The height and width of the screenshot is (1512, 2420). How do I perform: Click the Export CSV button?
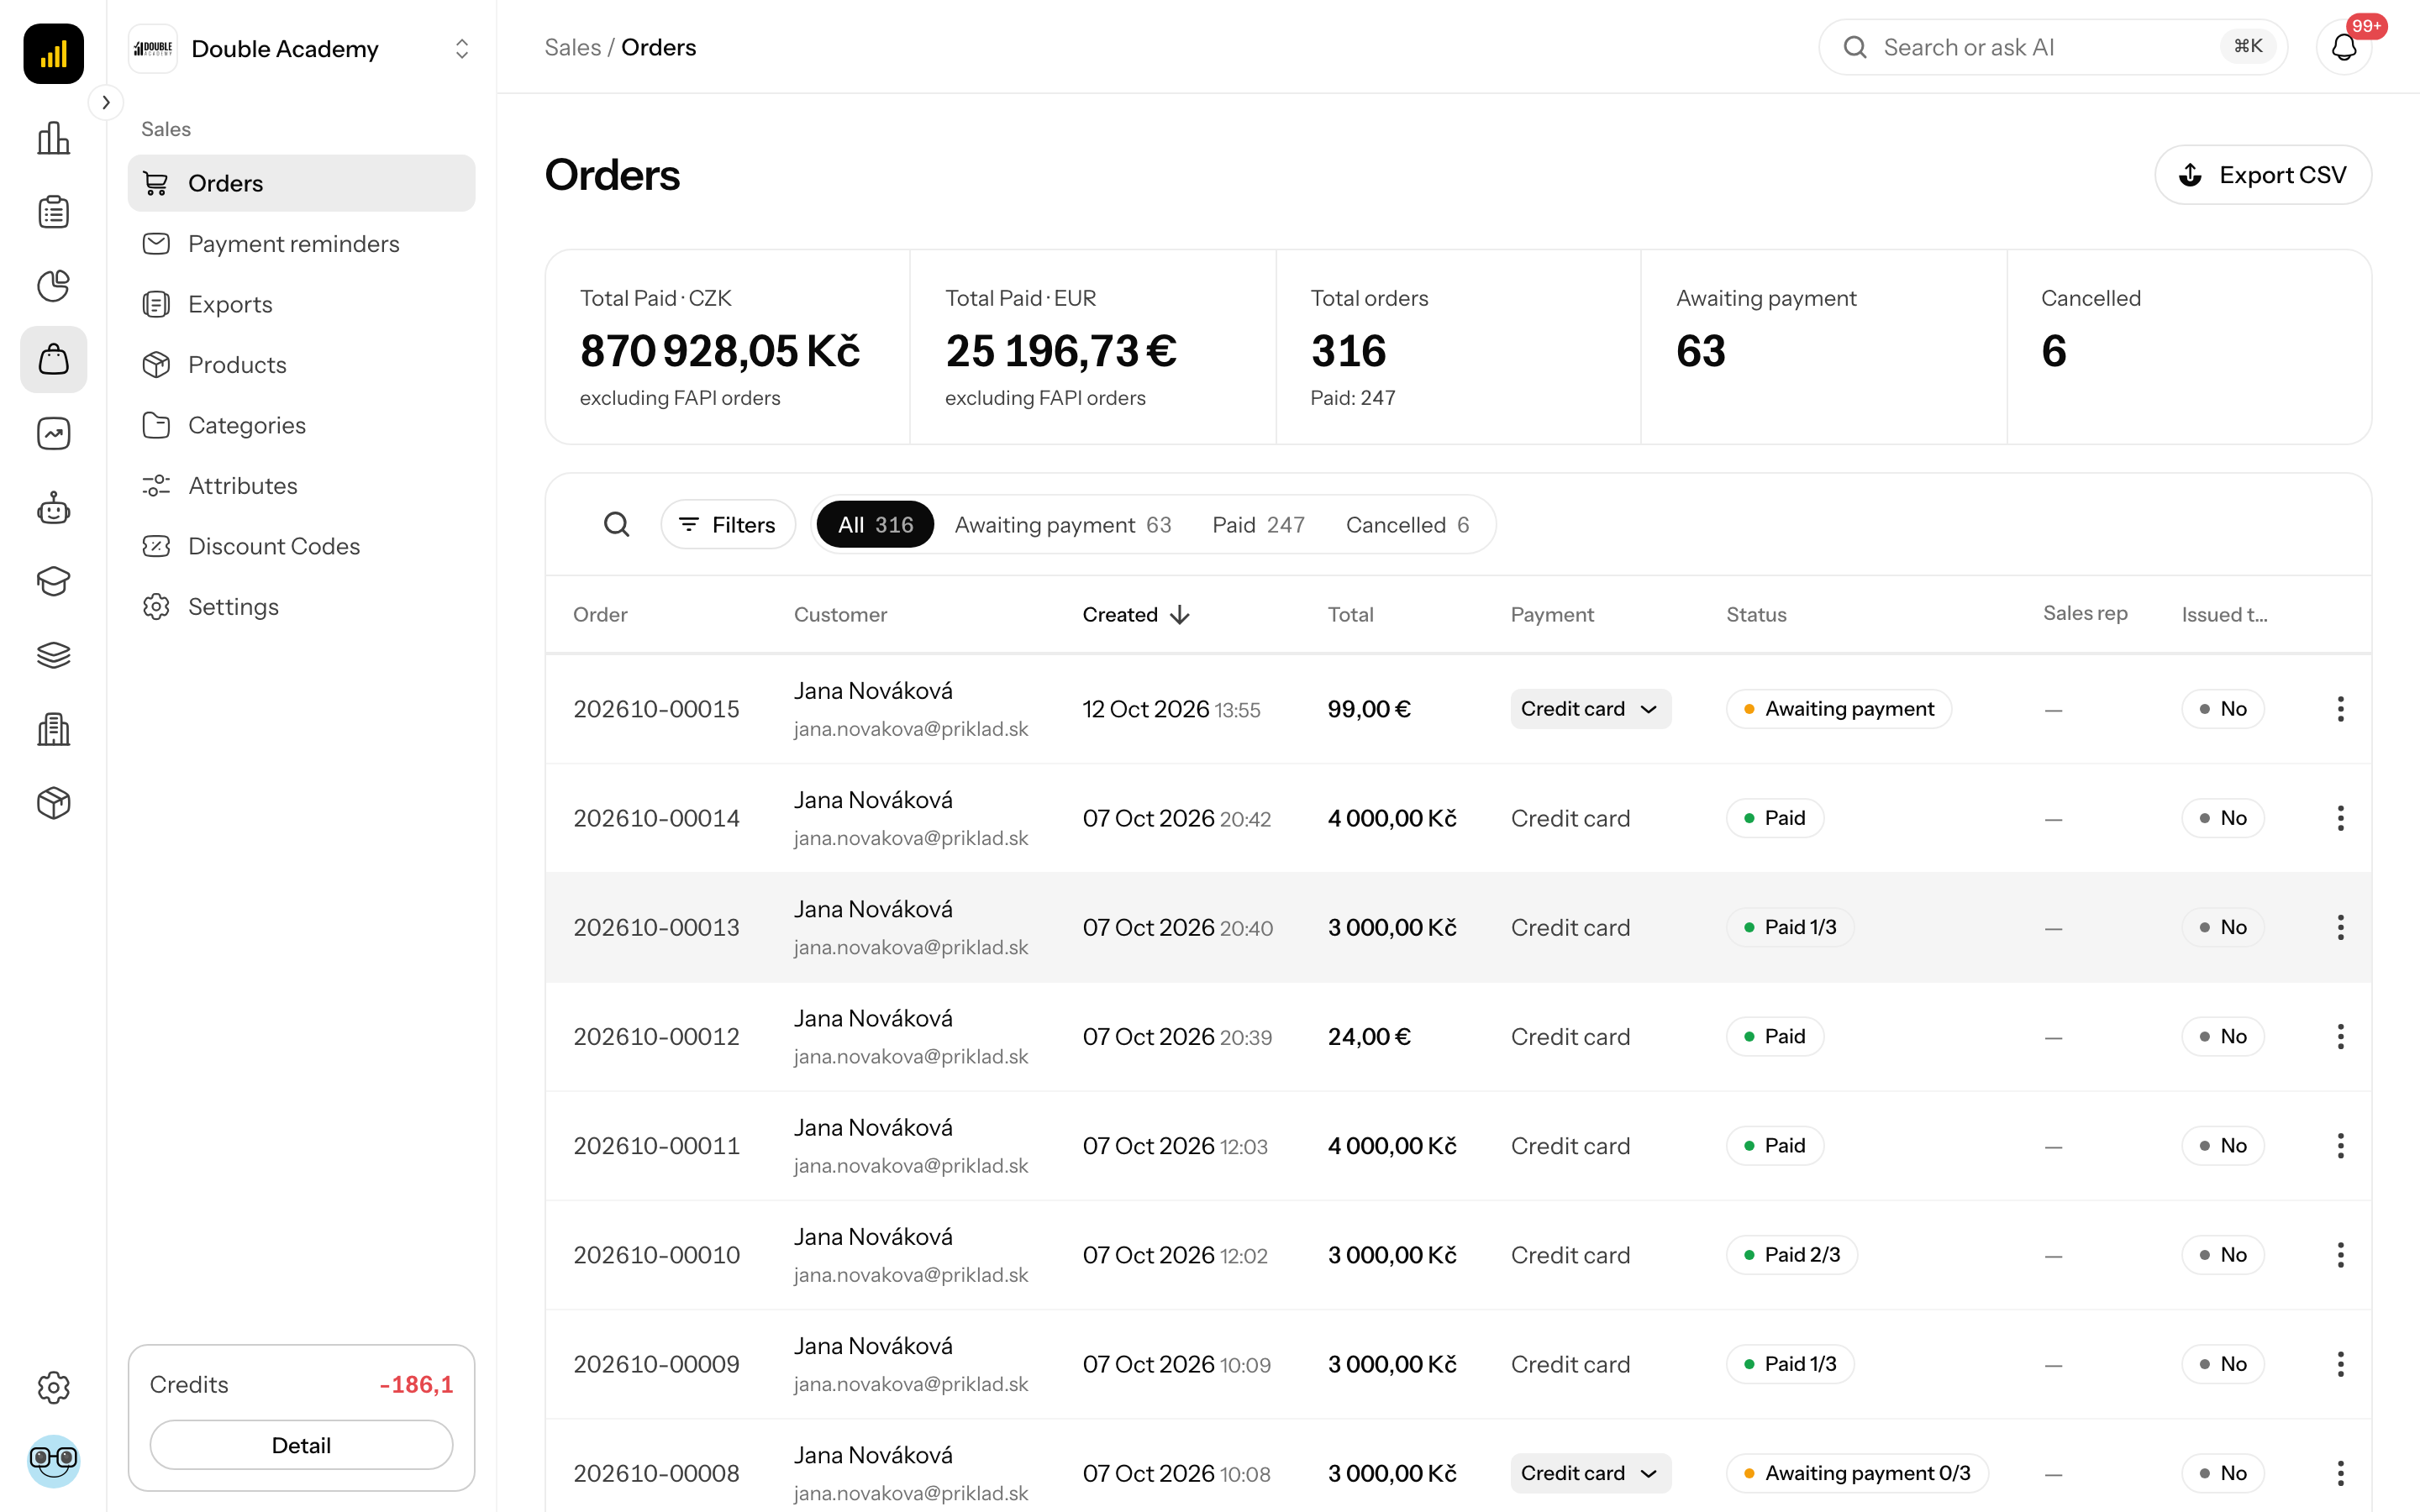click(x=2262, y=175)
